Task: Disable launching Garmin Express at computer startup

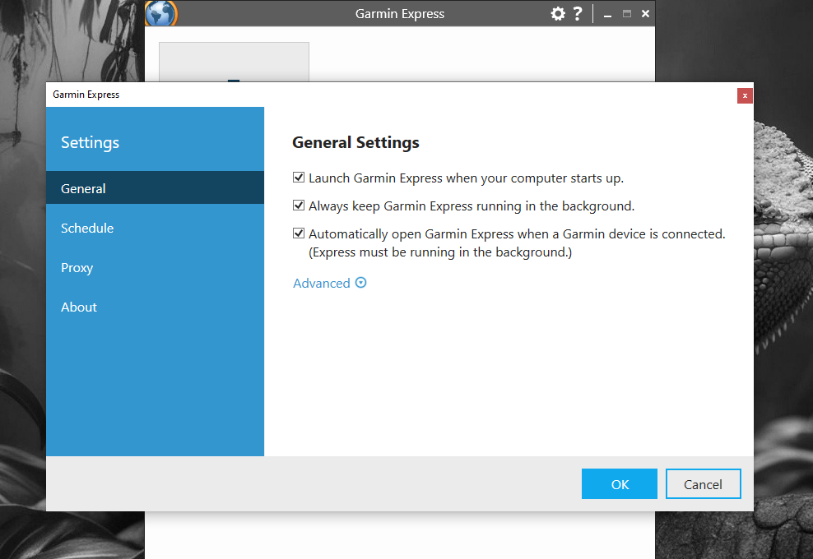Action: click(x=299, y=178)
